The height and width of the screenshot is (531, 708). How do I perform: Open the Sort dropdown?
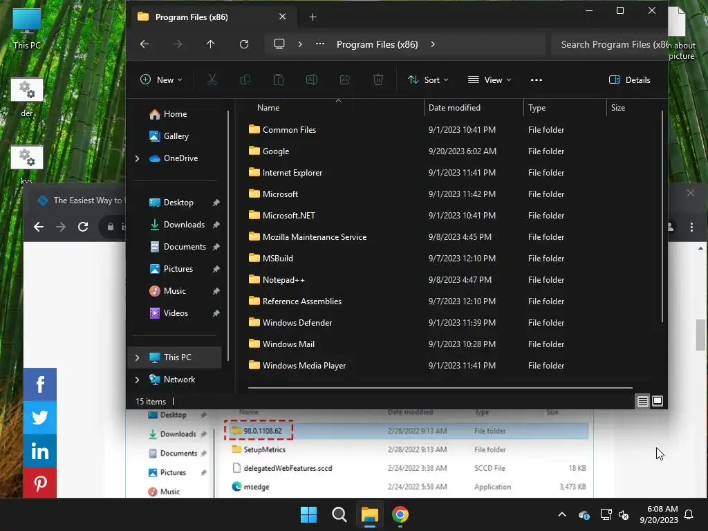(x=428, y=80)
